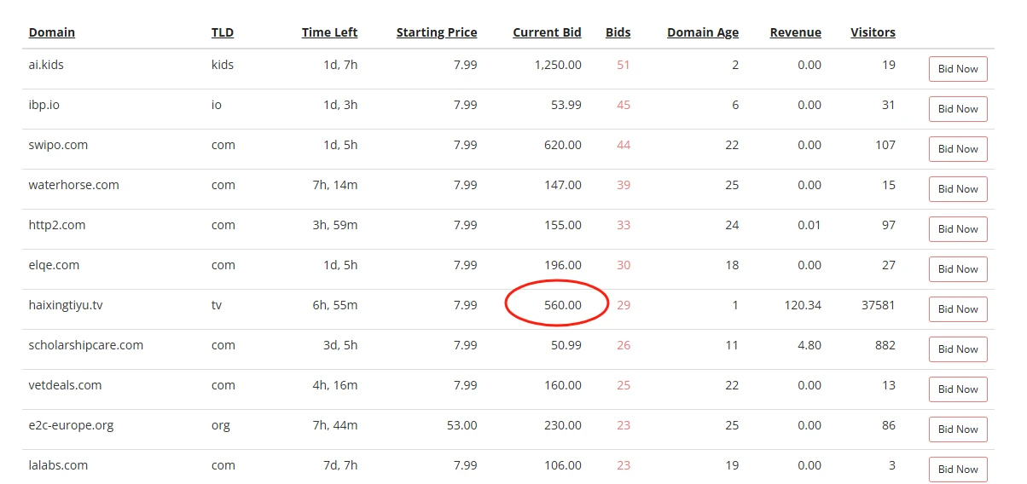Bid now on e2c-europe.org

point(958,429)
